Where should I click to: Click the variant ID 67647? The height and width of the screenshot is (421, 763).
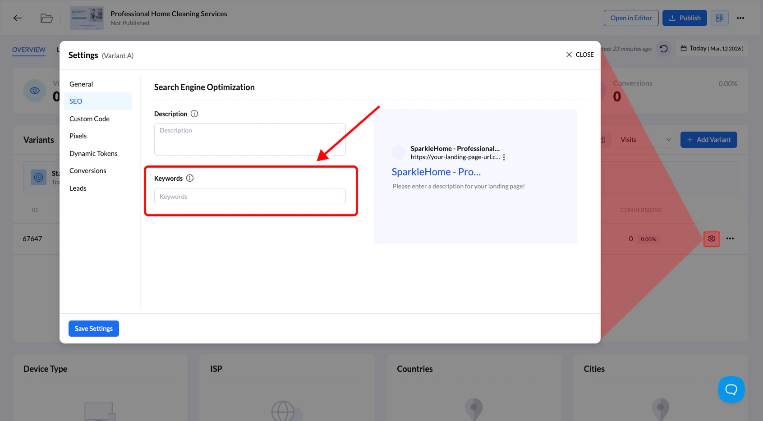coord(32,239)
